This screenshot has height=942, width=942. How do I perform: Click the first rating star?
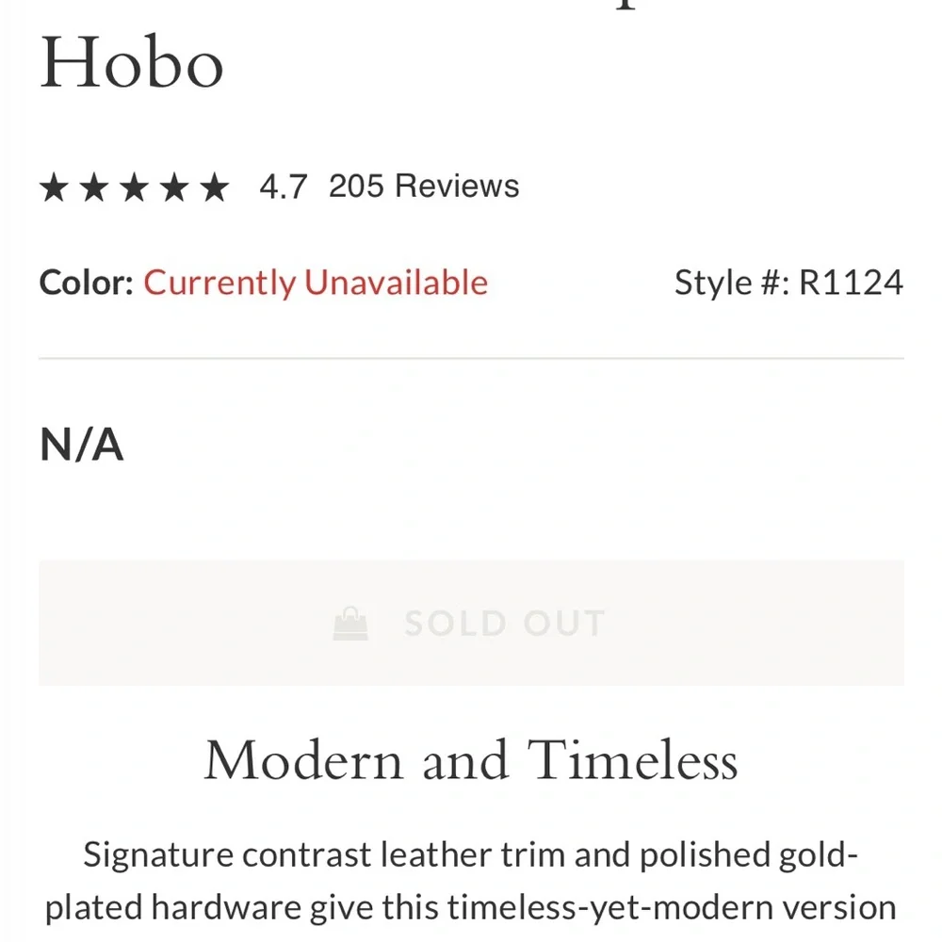(54, 187)
